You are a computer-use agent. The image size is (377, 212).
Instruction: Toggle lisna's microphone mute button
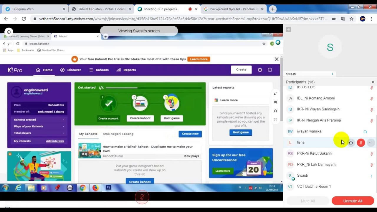tap(361, 143)
